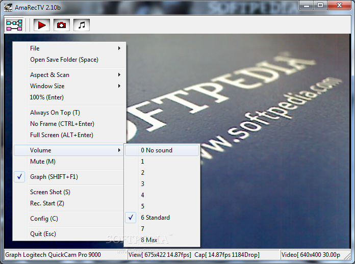Set volume to 0 No sound
This screenshot has height=264, width=355.
pos(162,150)
